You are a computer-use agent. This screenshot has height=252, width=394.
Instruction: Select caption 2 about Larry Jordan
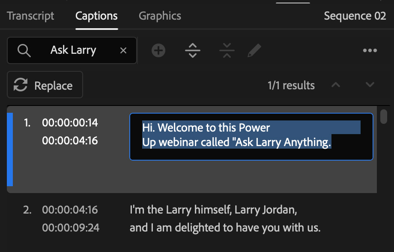[225, 219]
